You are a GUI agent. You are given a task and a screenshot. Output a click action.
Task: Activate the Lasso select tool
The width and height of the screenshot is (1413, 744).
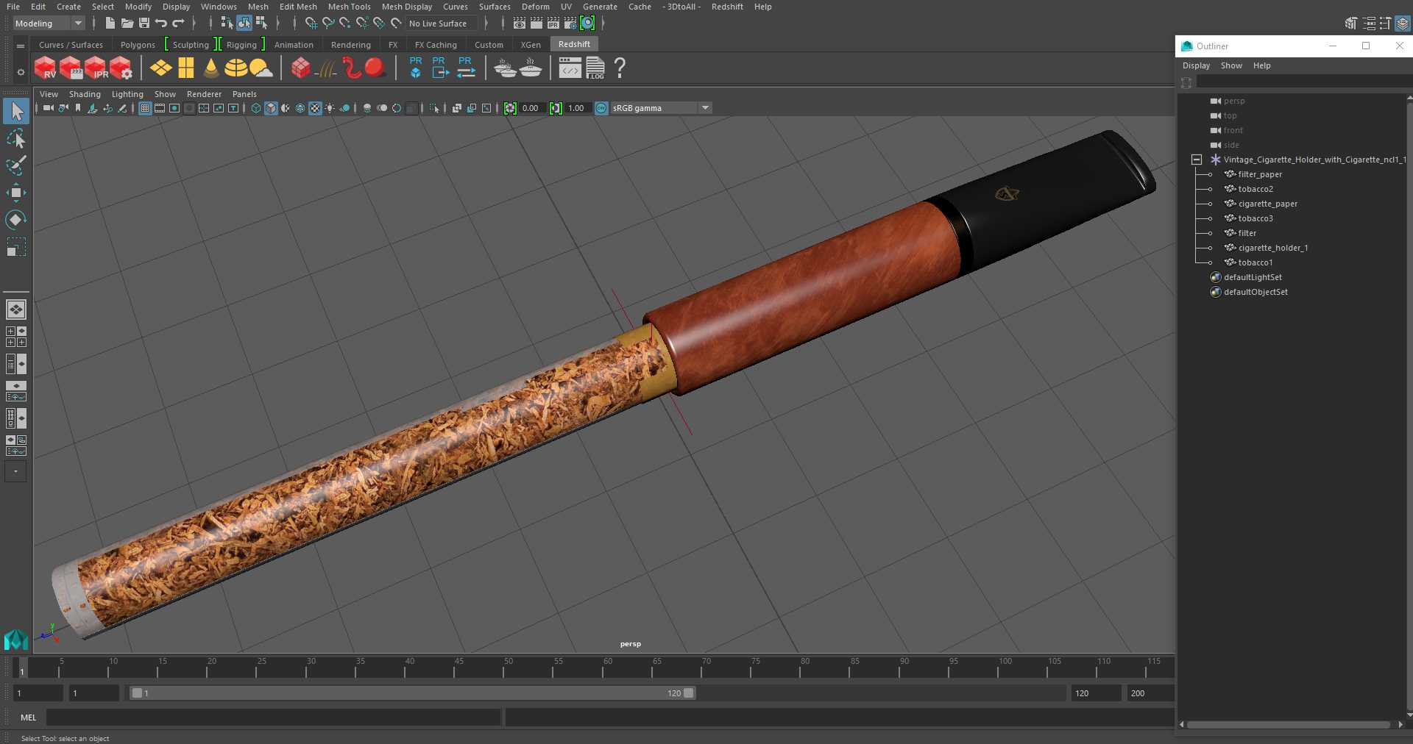[x=16, y=139]
